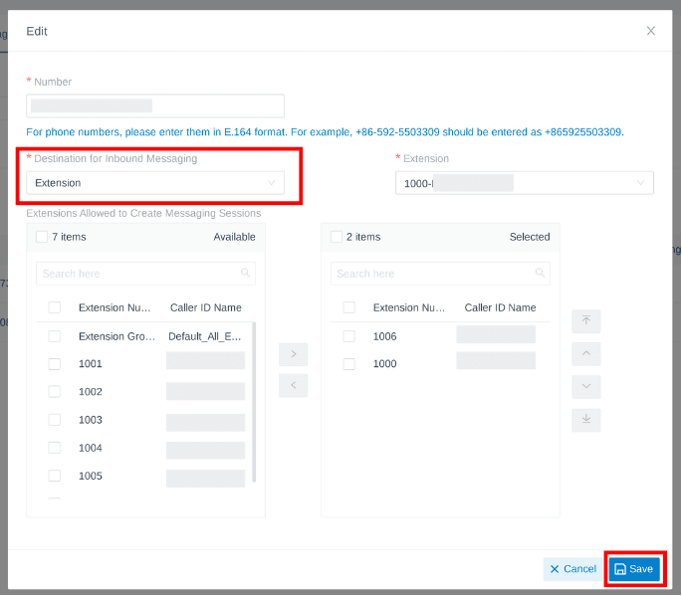Screen dimensions: 682x596
Task: Click search field in Selected list
Action: pyautogui.click(x=440, y=274)
